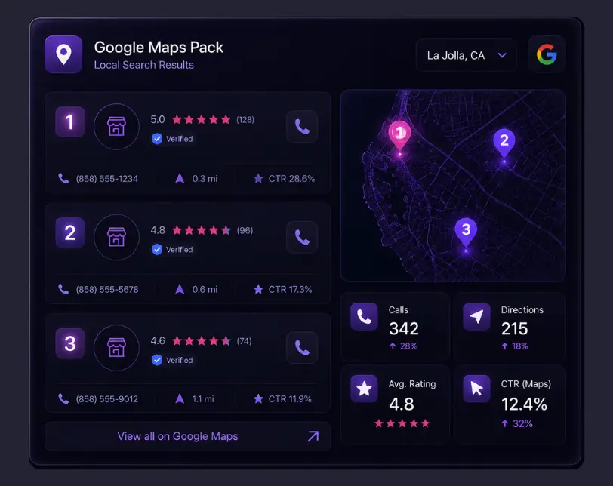The height and width of the screenshot is (486, 613).
Task: Click the CTR 28.6% value
Action: 291,179
